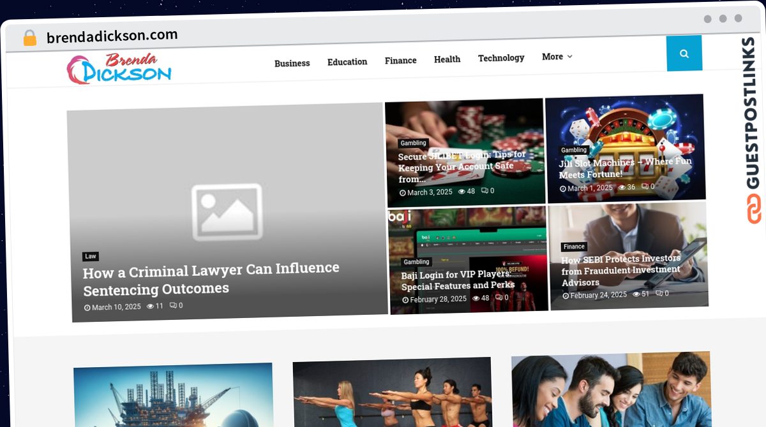Click the Brenda Dickson logo

[119, 69]
